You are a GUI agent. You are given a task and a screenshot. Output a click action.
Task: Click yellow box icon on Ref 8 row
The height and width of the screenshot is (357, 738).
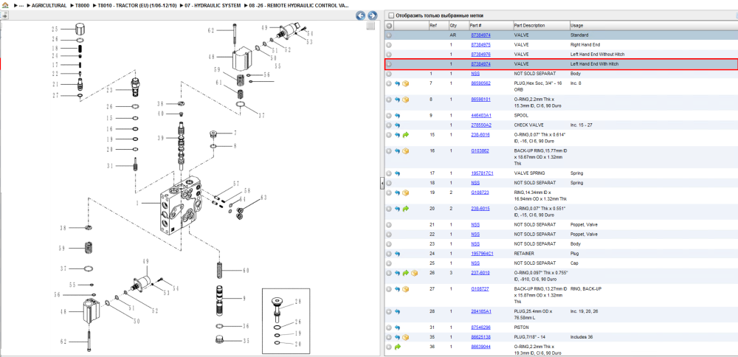tap(406, 100)
